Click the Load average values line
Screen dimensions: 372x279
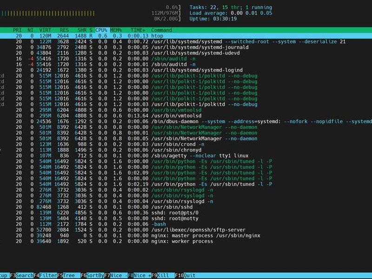231,13
